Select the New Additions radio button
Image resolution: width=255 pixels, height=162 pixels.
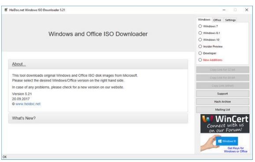pyautogui.click(x=200, y=60)
